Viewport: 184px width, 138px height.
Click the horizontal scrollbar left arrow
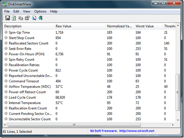pyautogui.click(x=5, y=125)
